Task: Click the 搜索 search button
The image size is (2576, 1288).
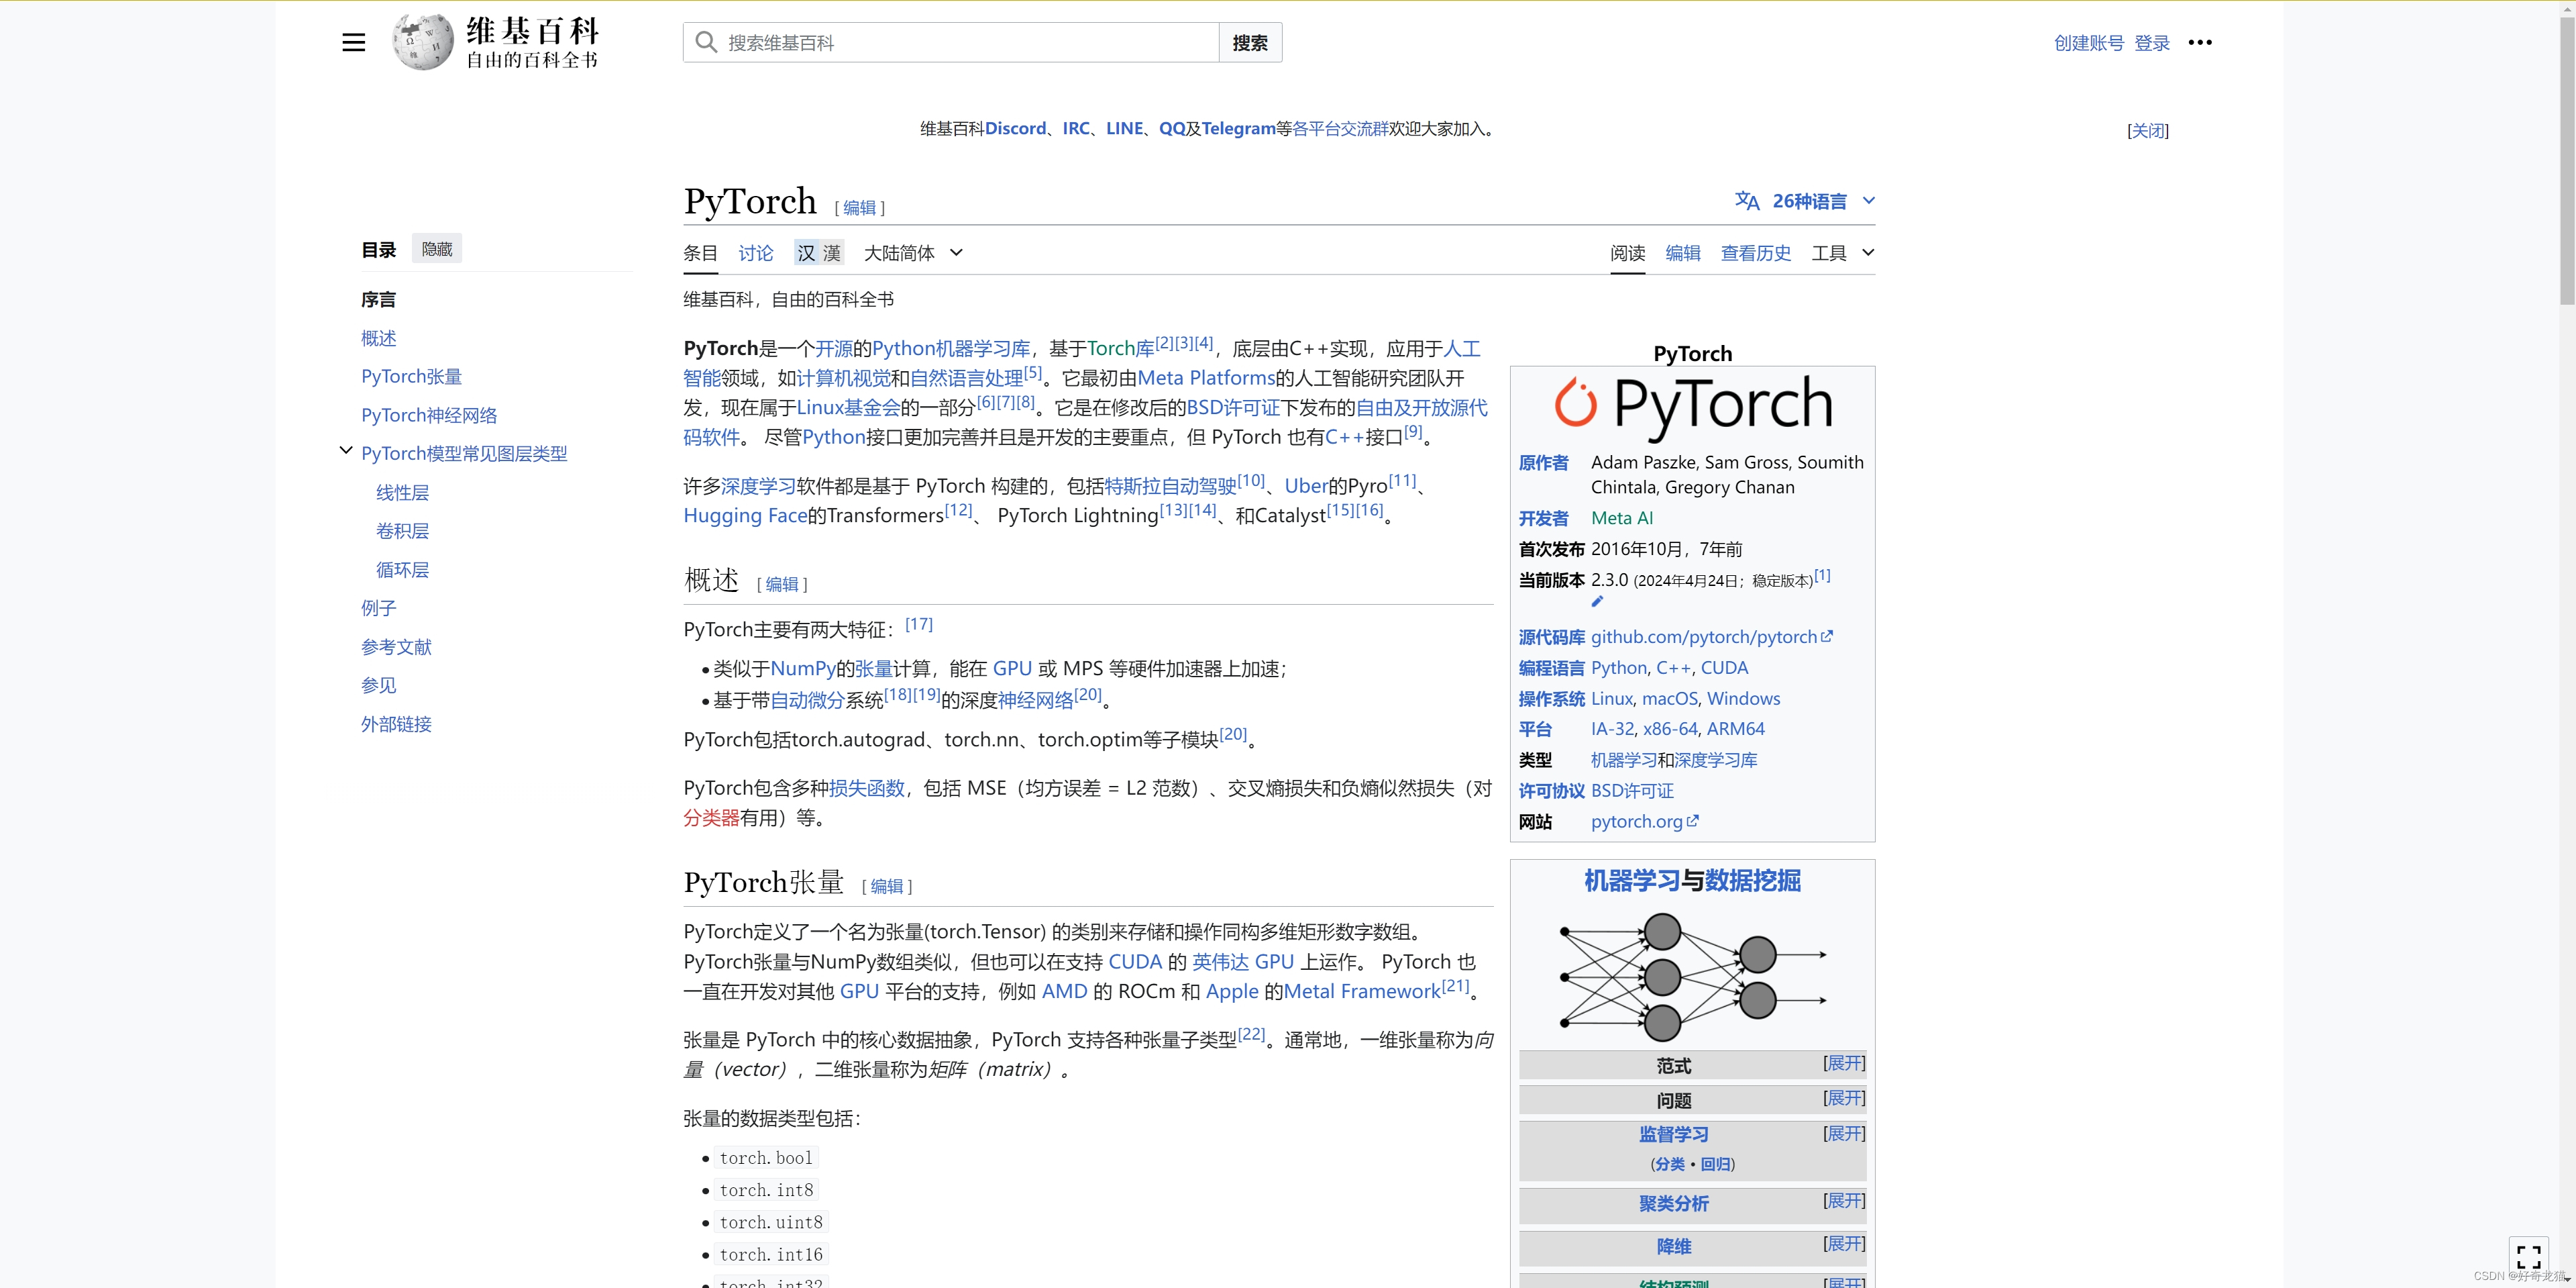Action: click(1250, 42)
